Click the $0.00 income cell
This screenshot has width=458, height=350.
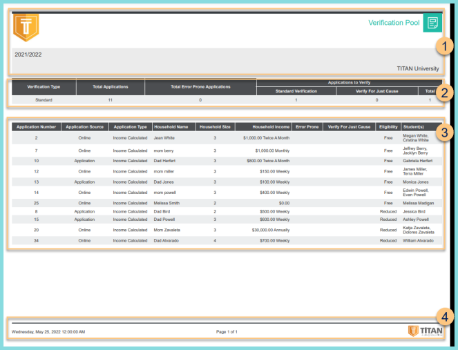point(284,203)
